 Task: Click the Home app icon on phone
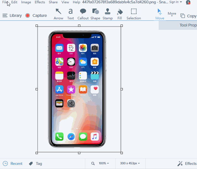[95, 62]
